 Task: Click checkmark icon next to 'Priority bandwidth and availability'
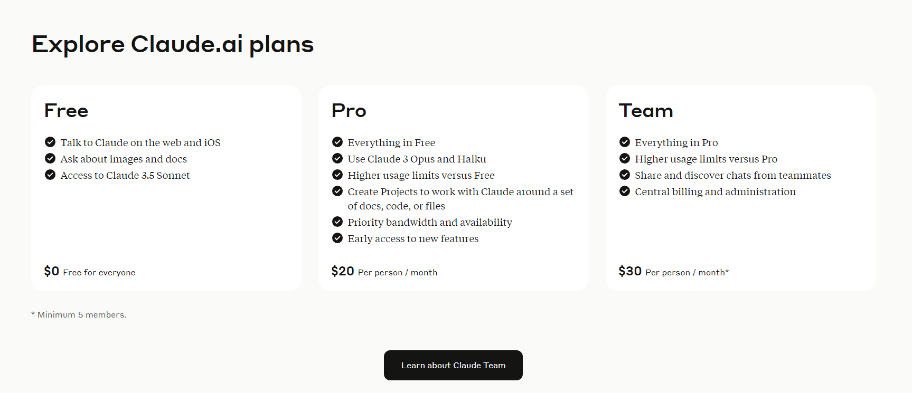coord(337,222)
